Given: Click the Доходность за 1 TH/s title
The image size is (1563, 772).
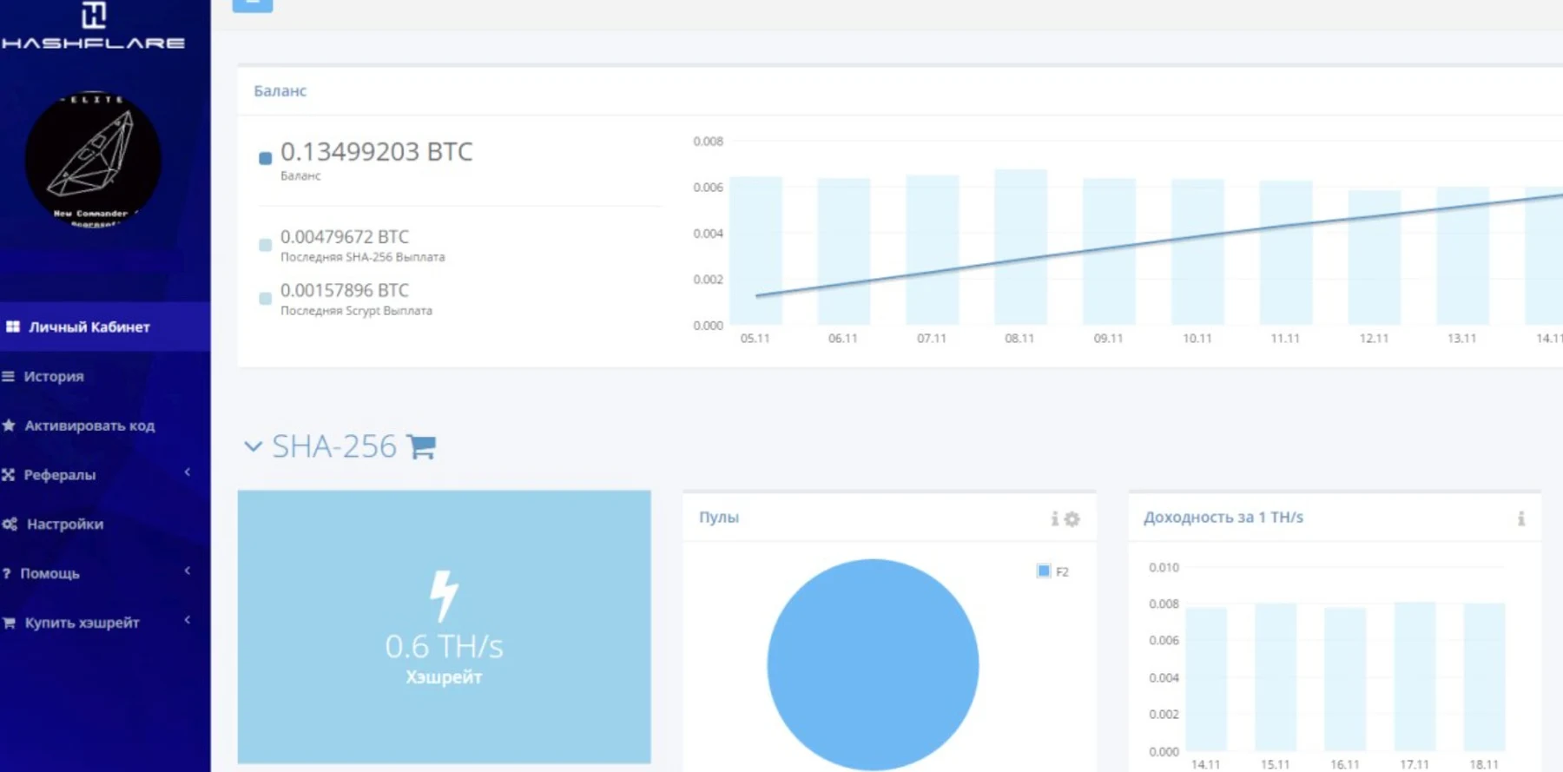Looking at the screenshot, I should [x=1223, y=518].
